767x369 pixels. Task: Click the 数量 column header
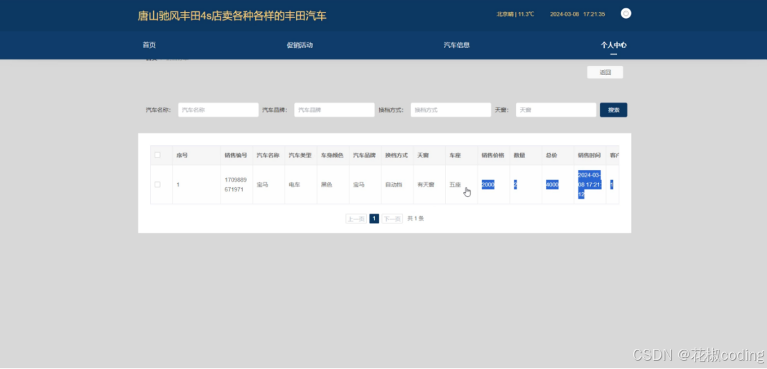click(x=519, y=155)
